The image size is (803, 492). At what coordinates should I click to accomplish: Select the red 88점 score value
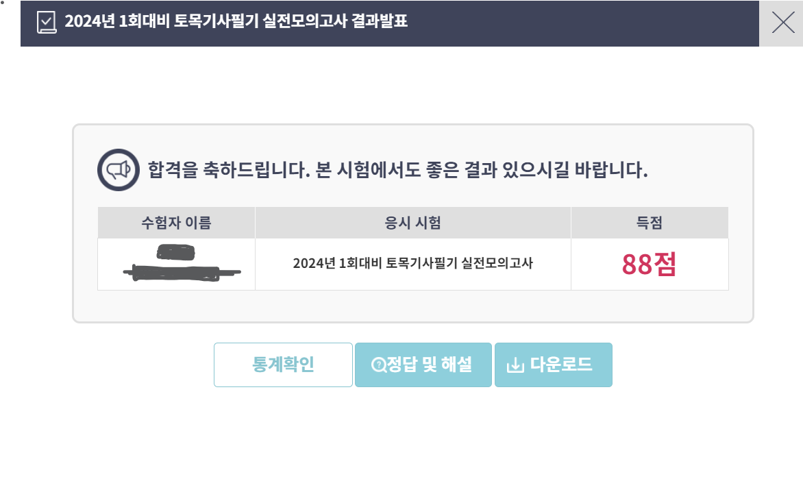click(650, 265)
